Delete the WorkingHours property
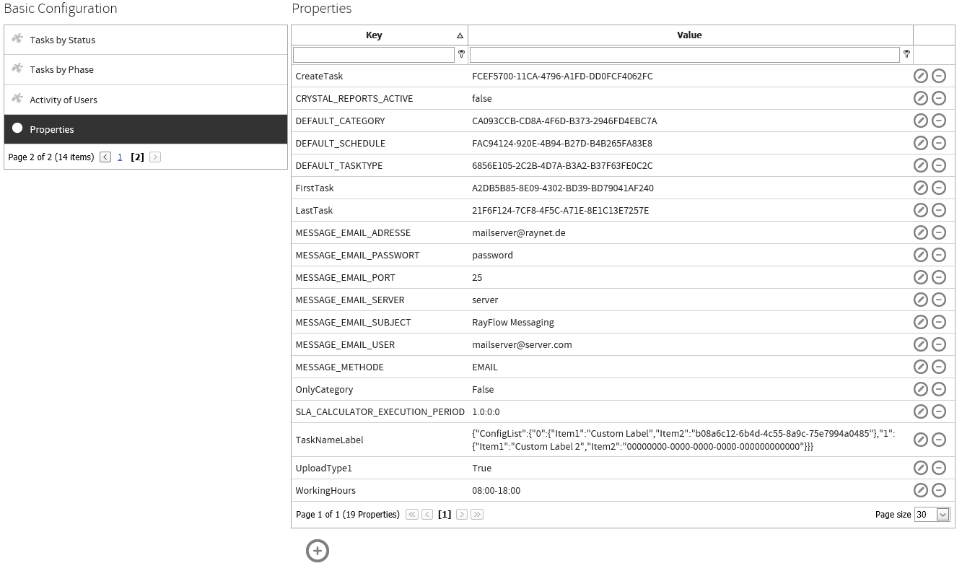 (939, 490)
